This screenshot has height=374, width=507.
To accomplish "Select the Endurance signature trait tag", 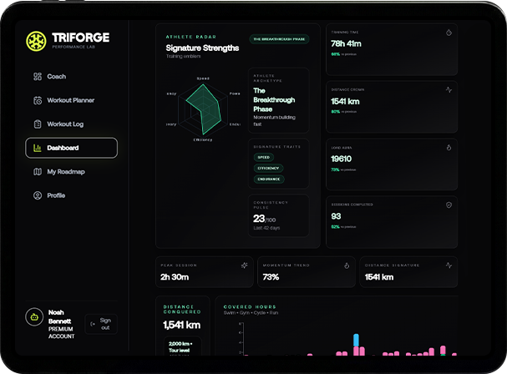I will (x=269, y=179).
